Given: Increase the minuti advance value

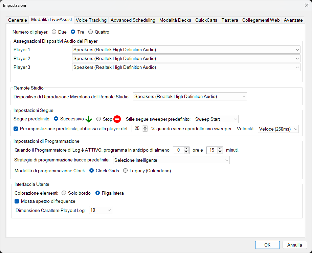Looking at the screenshot, I should tap(220, 149).
